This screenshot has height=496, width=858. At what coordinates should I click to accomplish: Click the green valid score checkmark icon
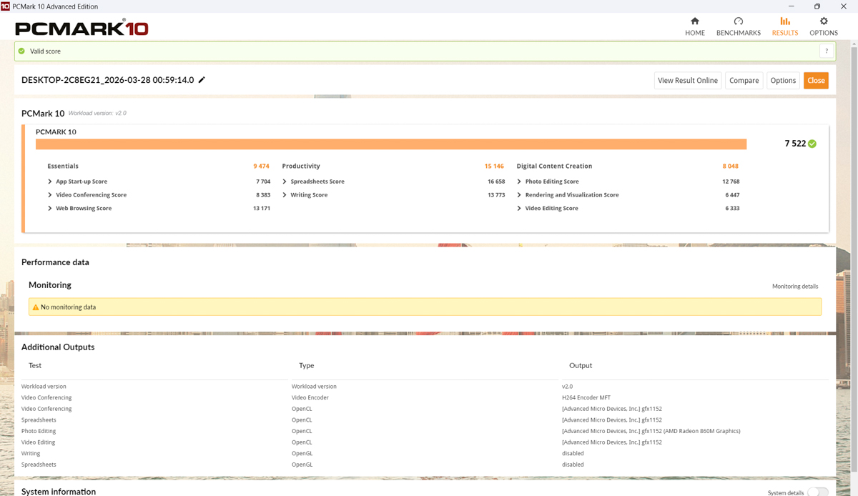(21, 51)
